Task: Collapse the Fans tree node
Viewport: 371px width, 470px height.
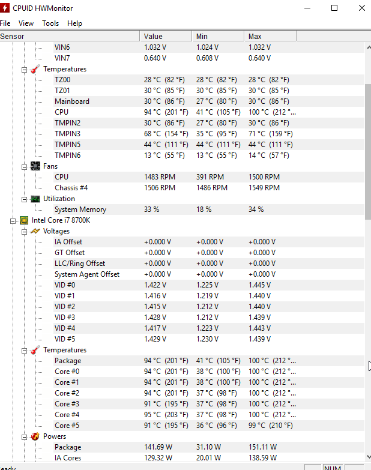Action: point(24,167)
